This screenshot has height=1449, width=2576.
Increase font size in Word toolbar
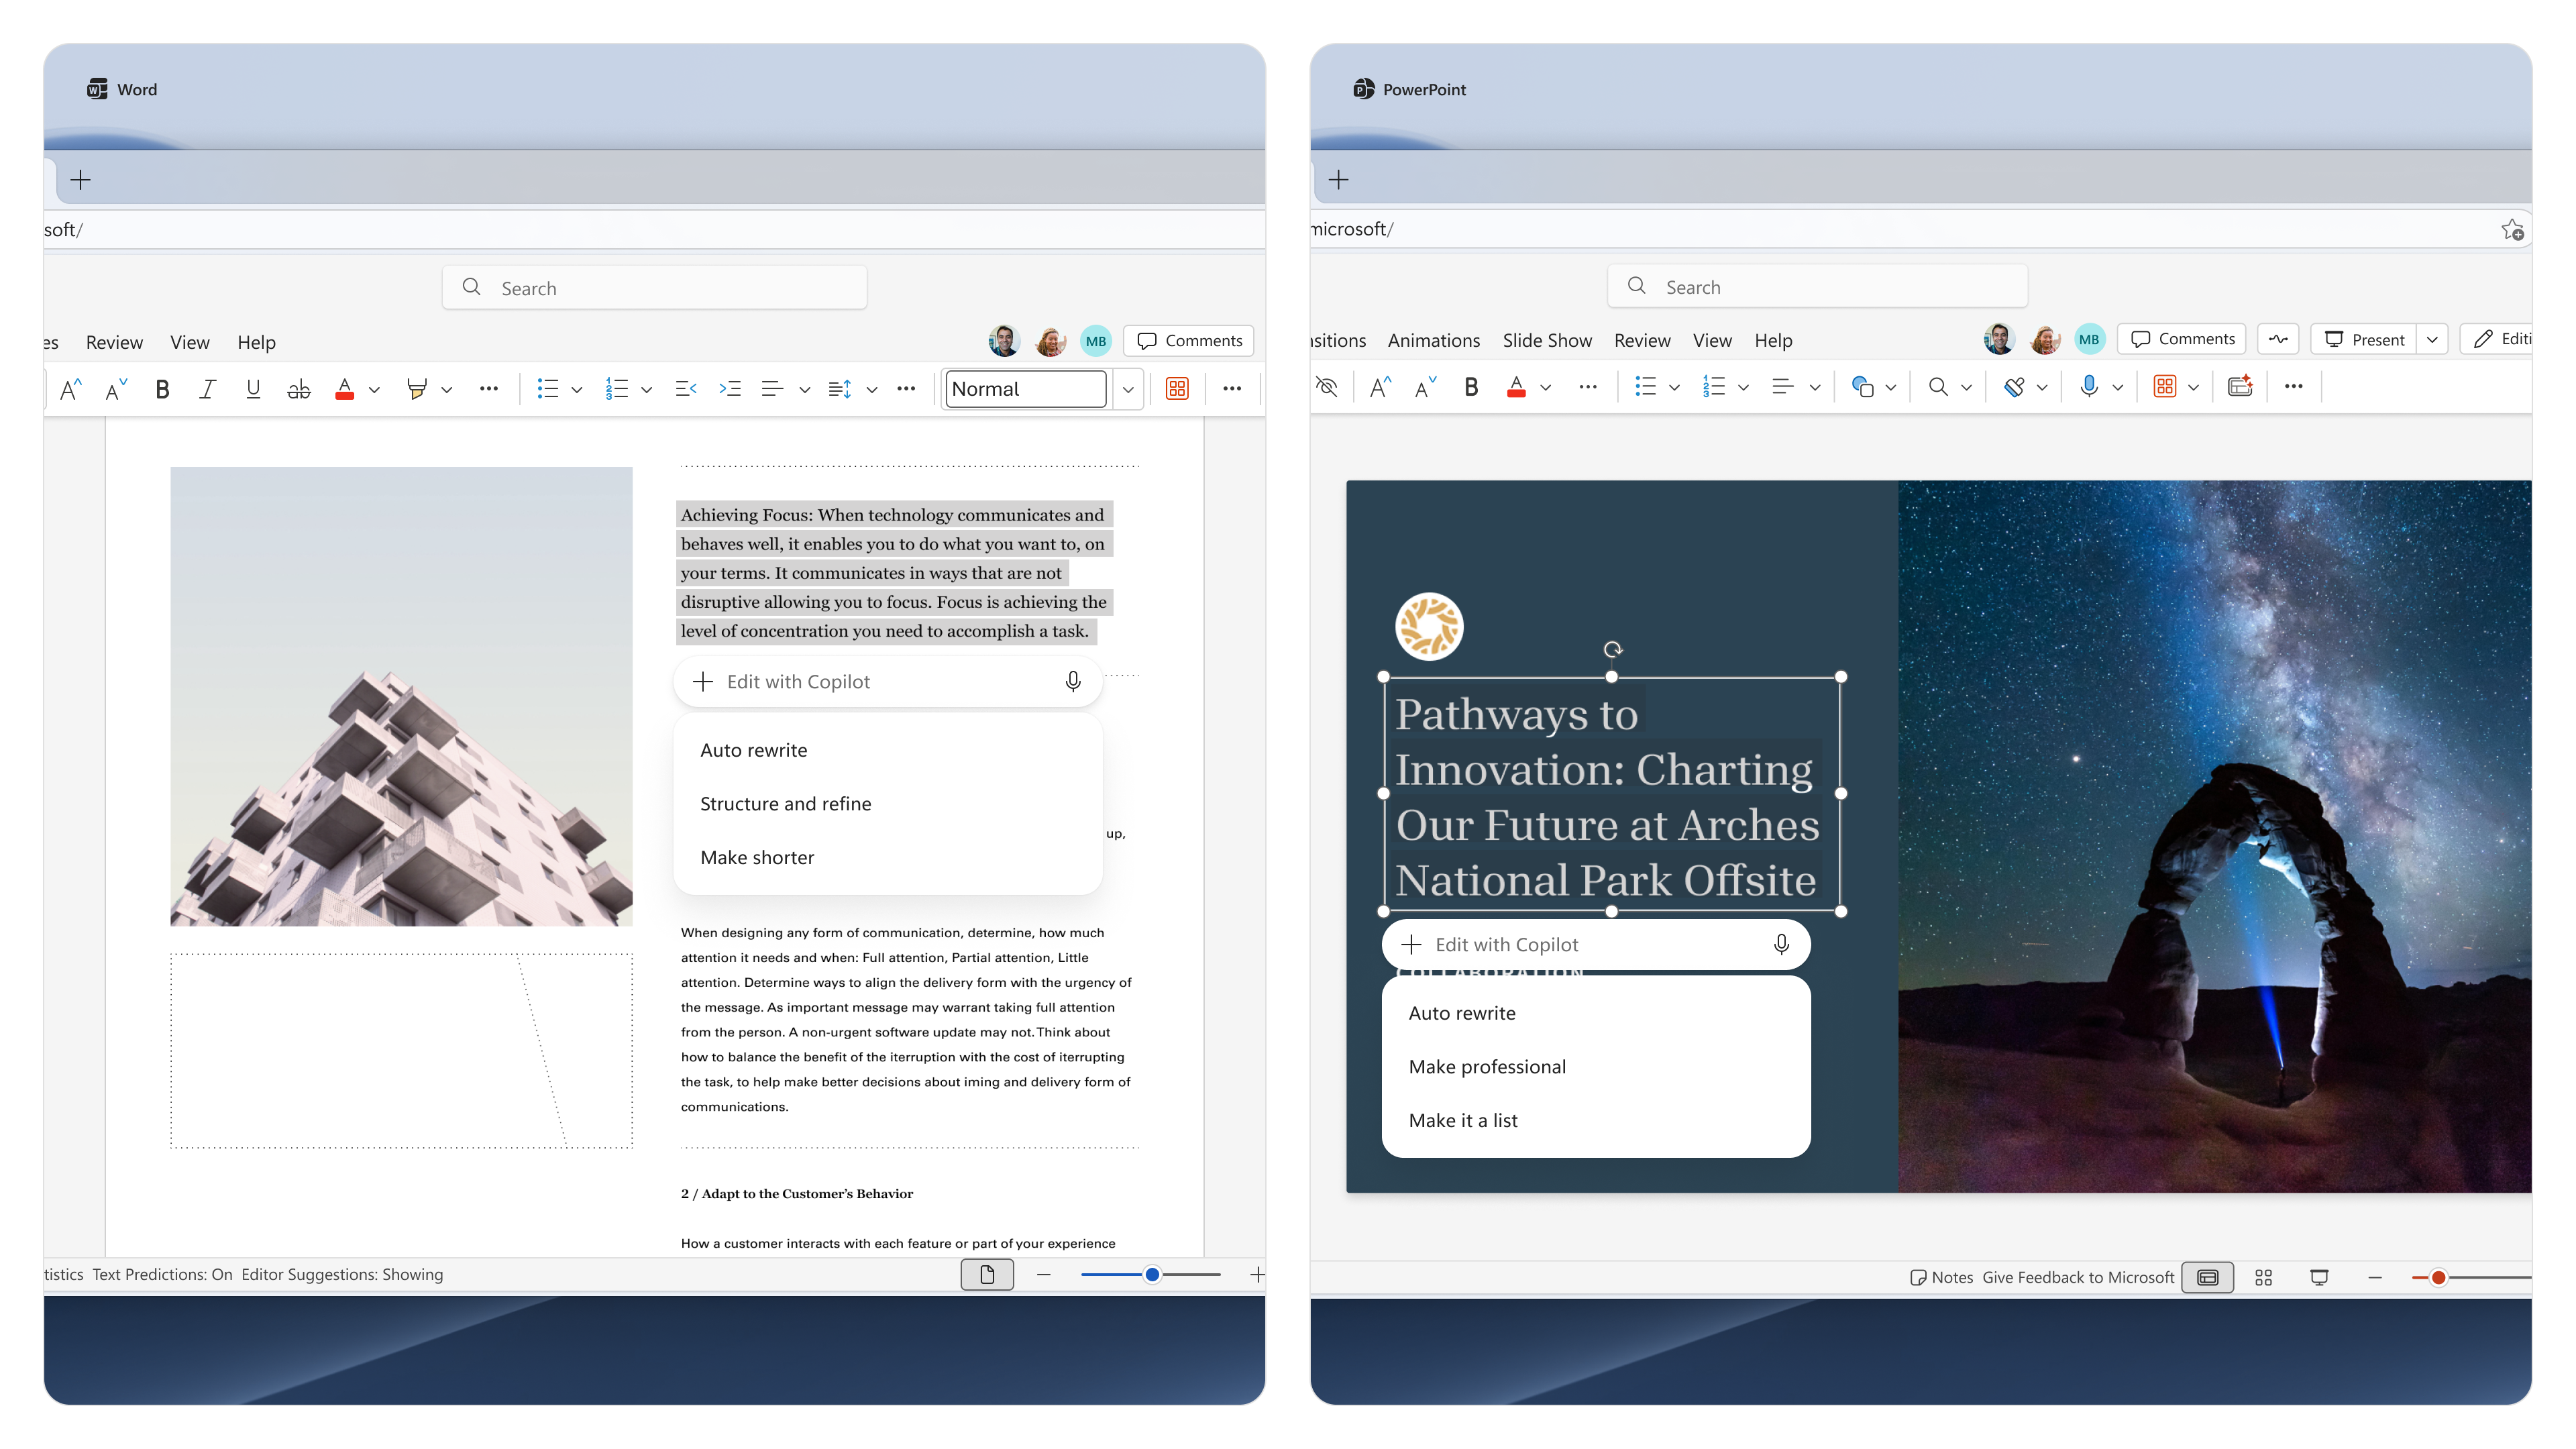pyautogui.click(x=70, y=389)
